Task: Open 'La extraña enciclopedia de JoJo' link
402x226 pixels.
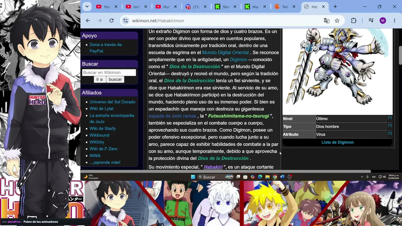Action: (112, 118)
